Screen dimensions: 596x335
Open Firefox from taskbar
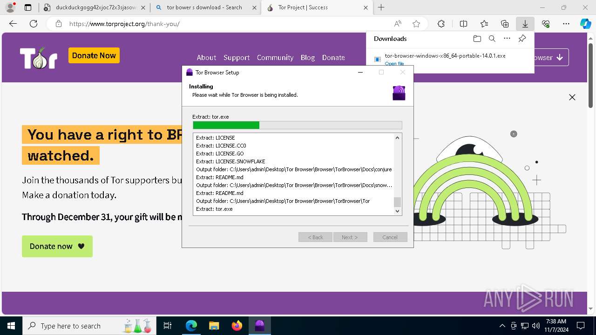tap(237, 326)
